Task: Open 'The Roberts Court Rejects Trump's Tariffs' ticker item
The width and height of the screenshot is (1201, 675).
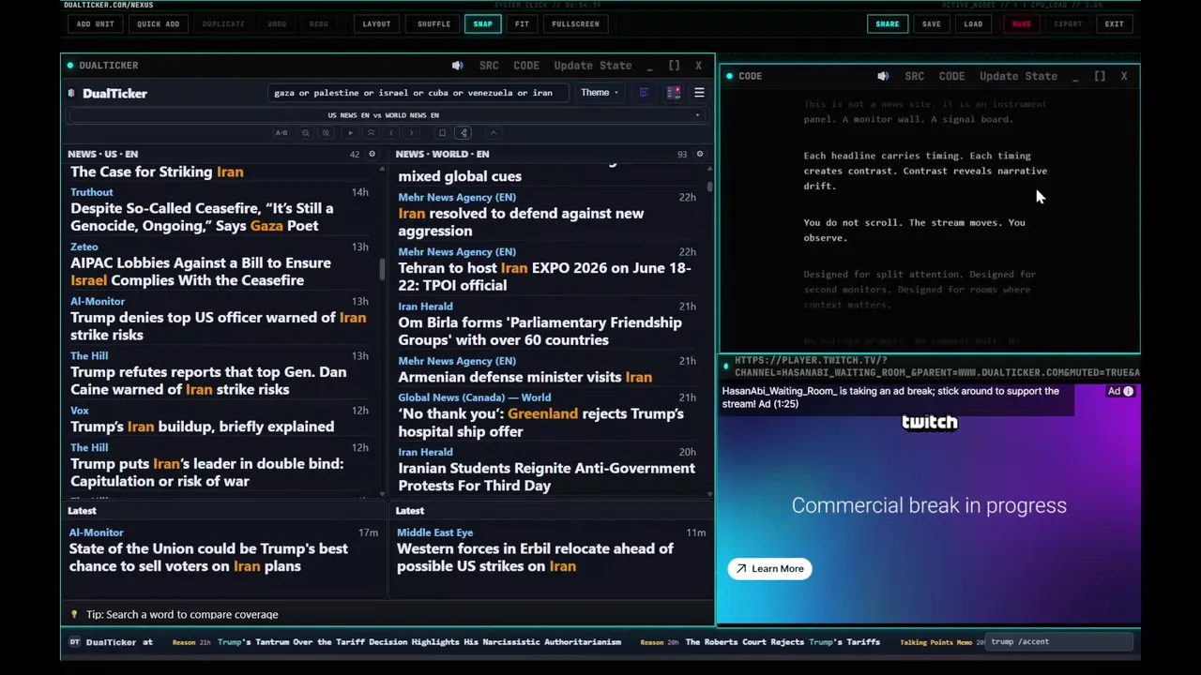Action: [x=783, y=642]
